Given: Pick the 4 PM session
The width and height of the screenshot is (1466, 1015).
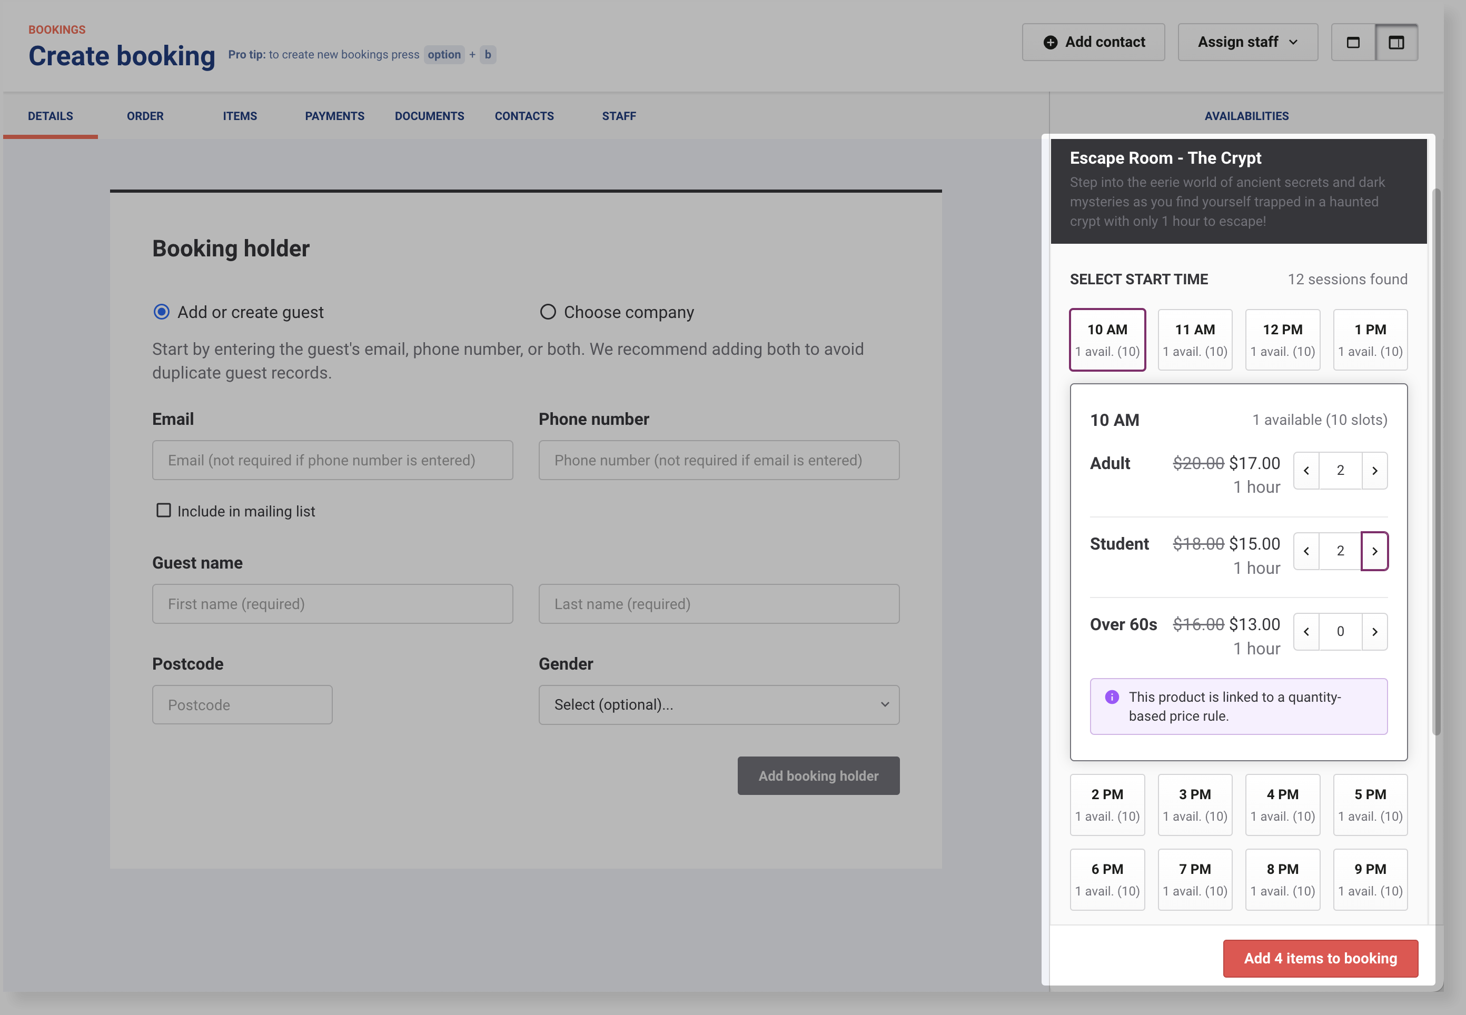Looking at the screenshot, I should [x=1282, y=804].
